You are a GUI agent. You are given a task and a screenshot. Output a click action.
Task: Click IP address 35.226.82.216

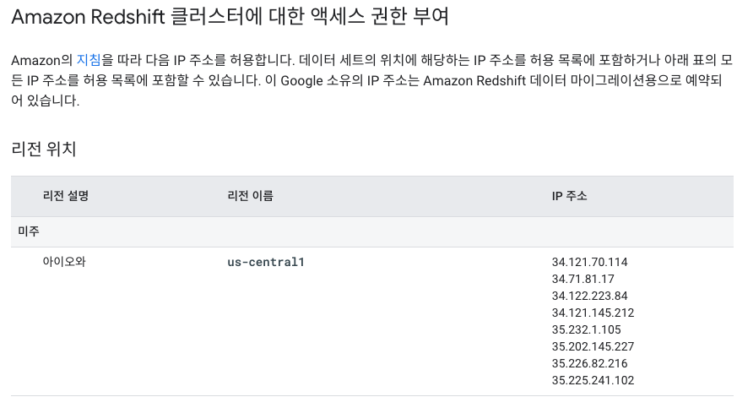[589, 363]
